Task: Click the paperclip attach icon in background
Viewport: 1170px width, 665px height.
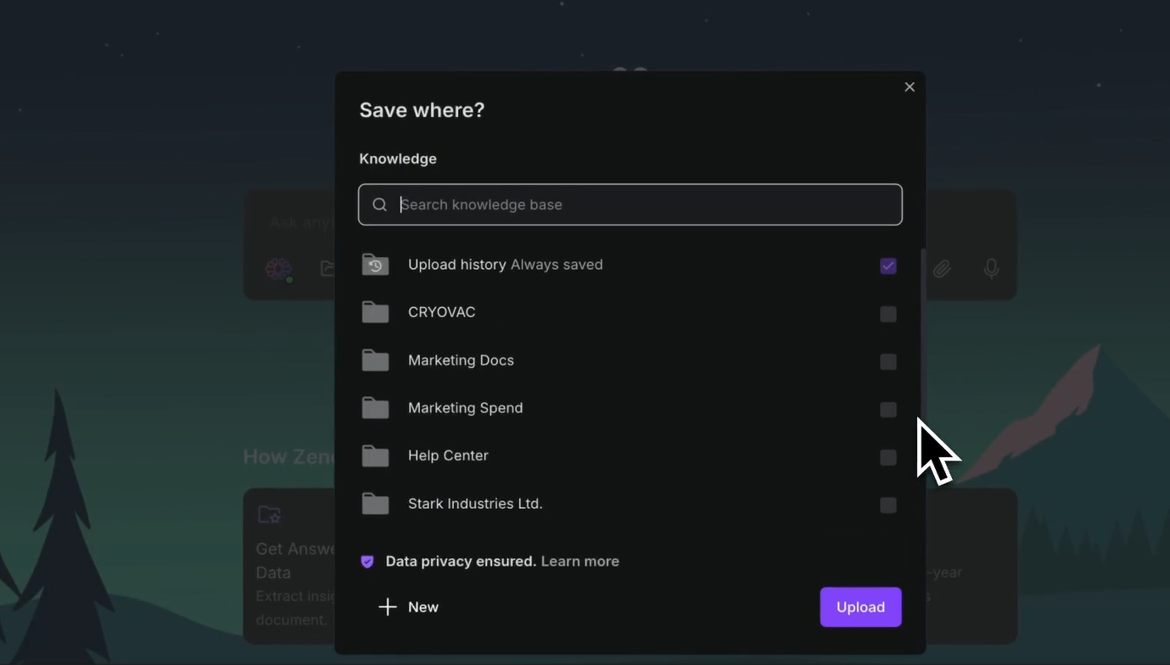Action: click(942, 269)
